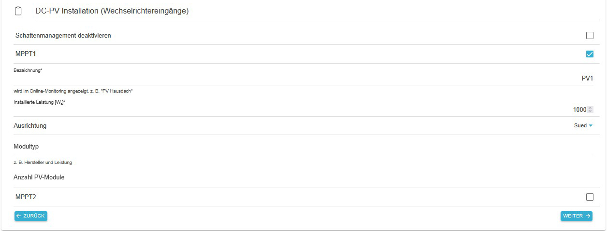Enable the Schattenmanagement deaktivieren checkbox

[x=589, y=35]
